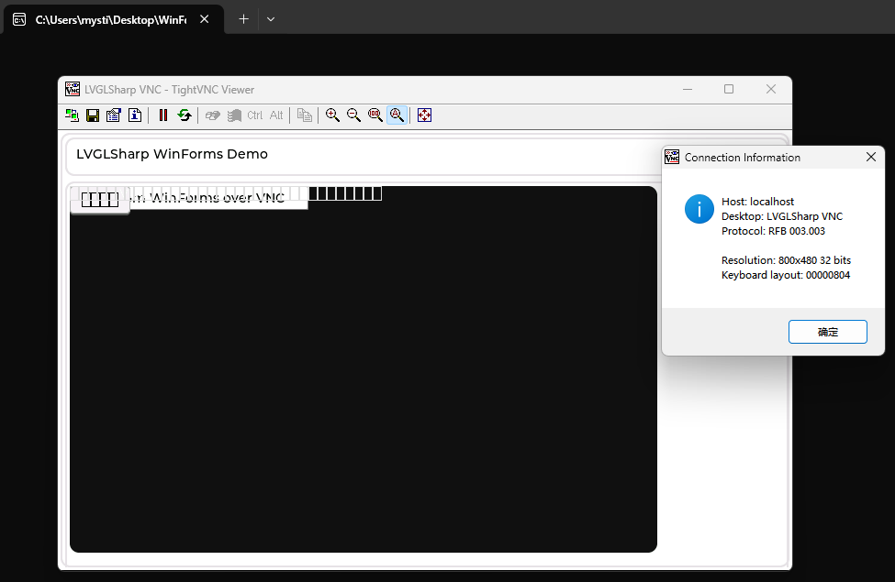Close the Connection Information dialog
This screenshot has width=895, height=582.
click(870, 157)
